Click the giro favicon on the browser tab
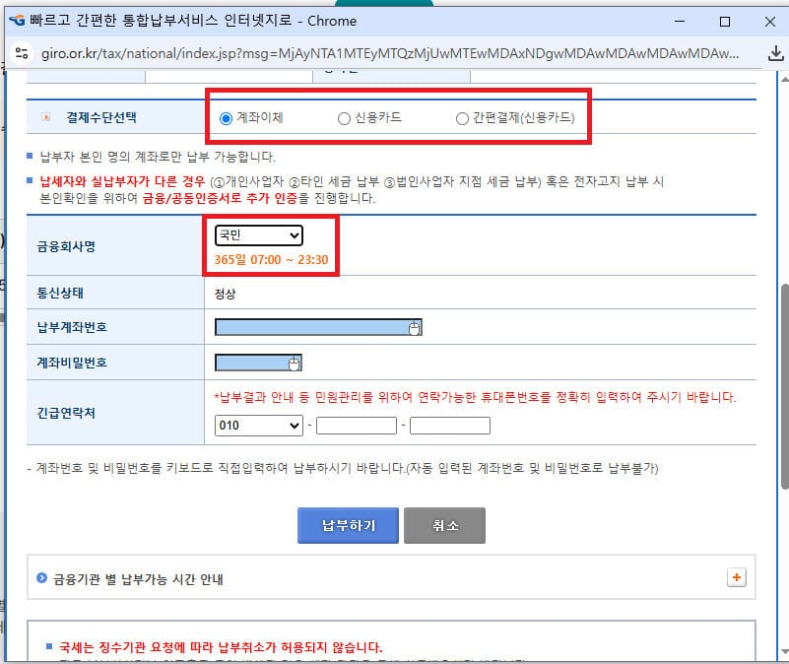This screenshot has width=789, height=664. tap(18, 21)
